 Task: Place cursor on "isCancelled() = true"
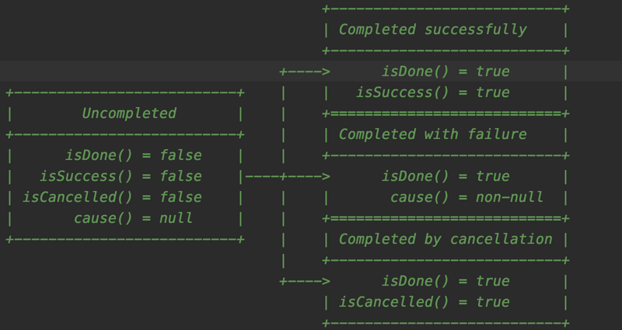(x=424, y=302)
